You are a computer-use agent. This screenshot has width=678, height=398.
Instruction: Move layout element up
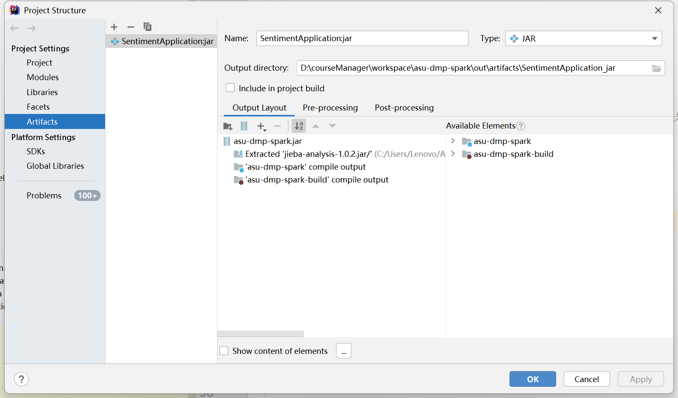pyautogui.click(x=316, y=126)
